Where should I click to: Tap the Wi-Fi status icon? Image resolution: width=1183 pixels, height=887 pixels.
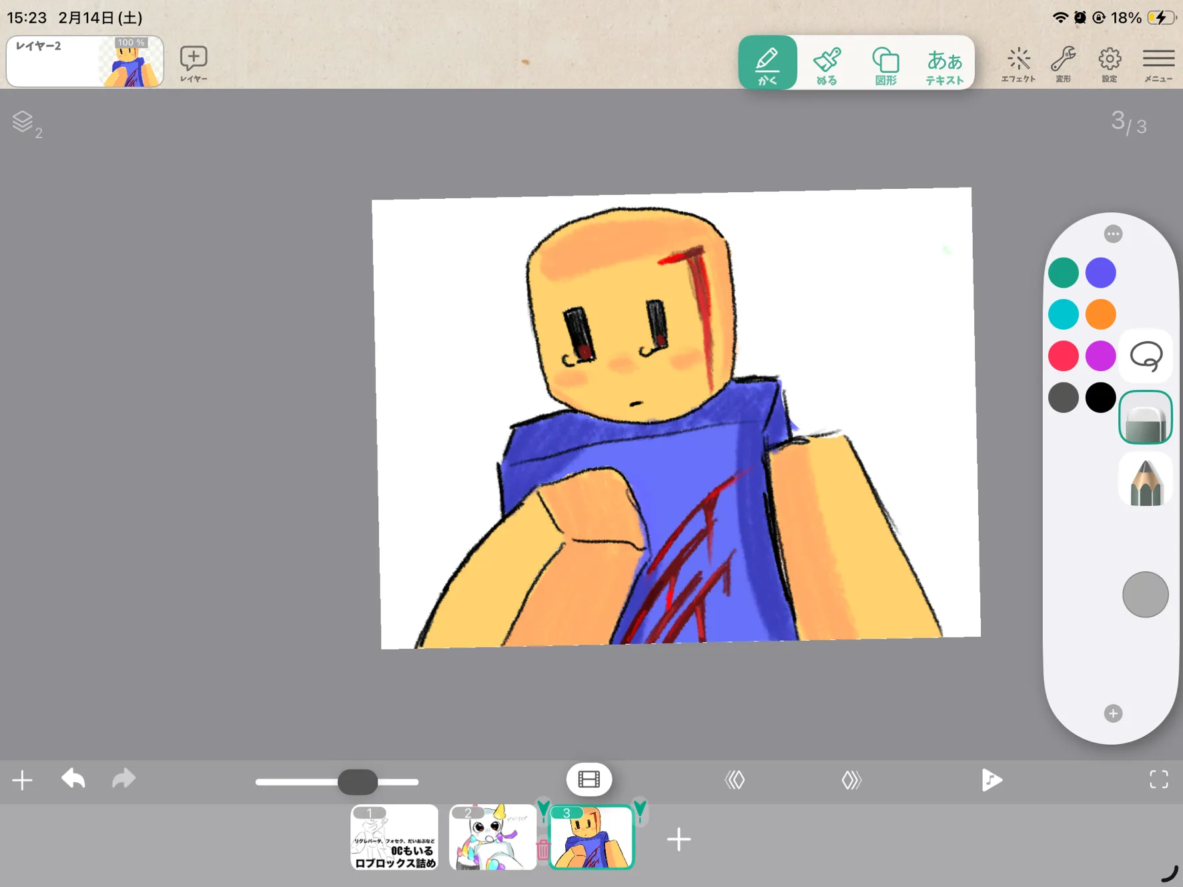(1060, 17)
